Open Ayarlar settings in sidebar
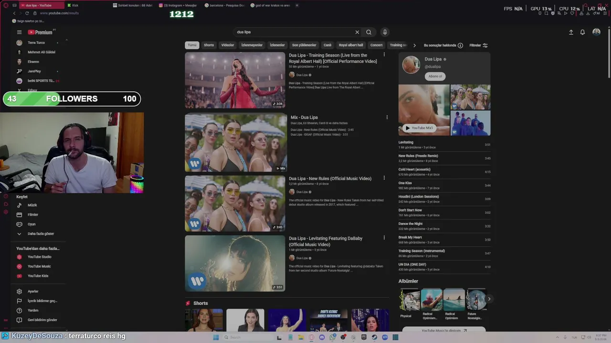The height and width of the screenshot is (343, 611). tap(32, 291)
